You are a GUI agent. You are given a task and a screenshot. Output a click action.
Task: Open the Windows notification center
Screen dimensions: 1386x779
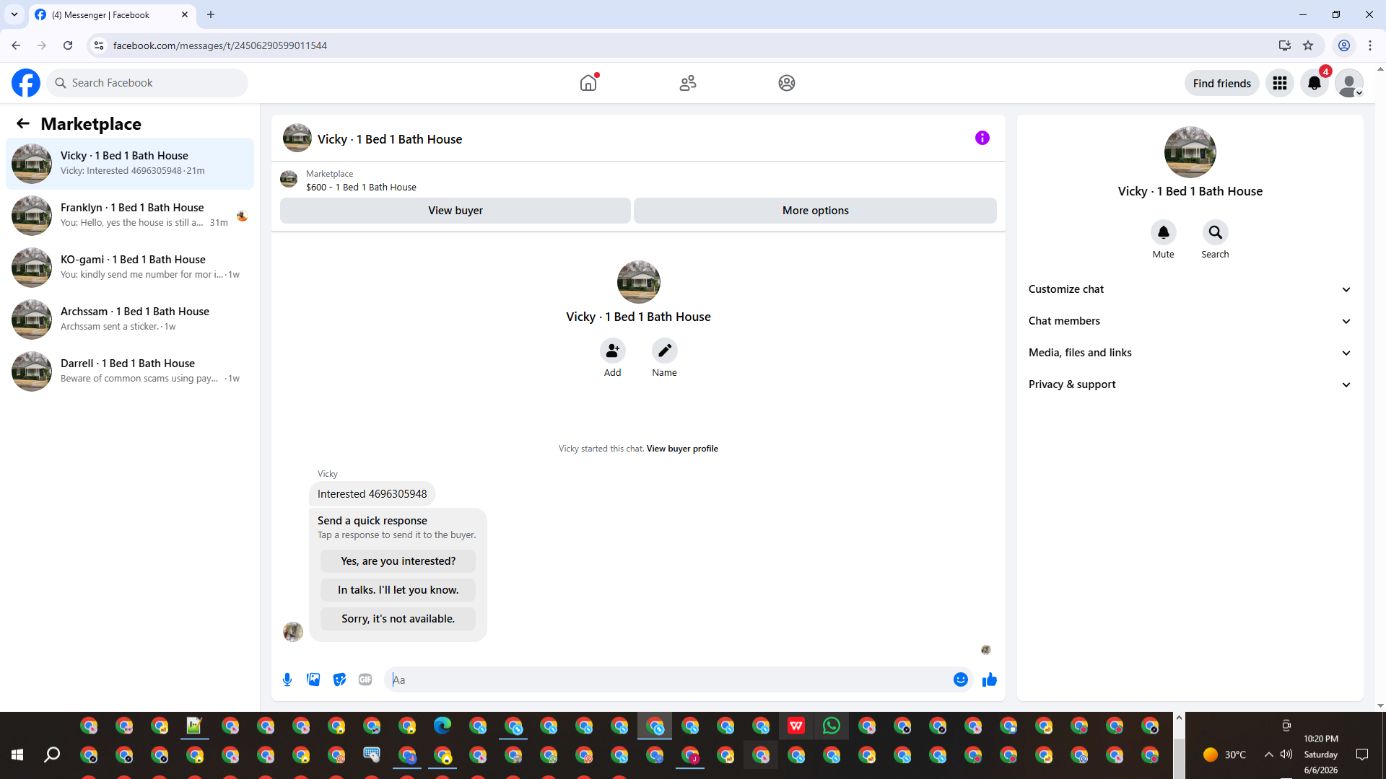1362,754
